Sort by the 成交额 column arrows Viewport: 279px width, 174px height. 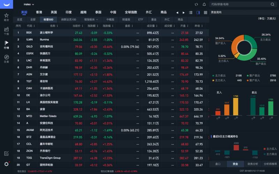[x=174, y=26]
